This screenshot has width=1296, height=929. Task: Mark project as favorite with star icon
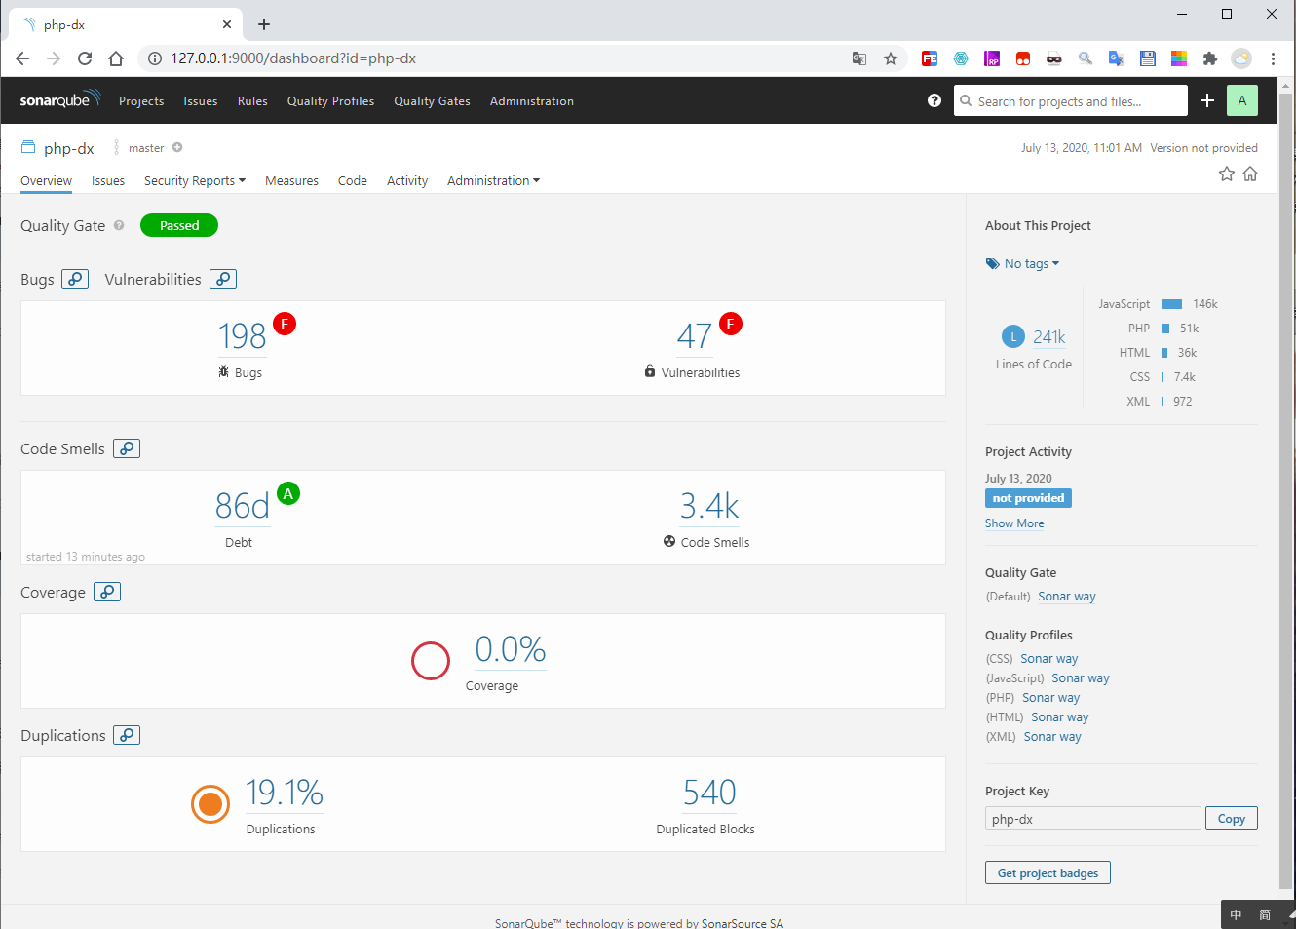1227,174
